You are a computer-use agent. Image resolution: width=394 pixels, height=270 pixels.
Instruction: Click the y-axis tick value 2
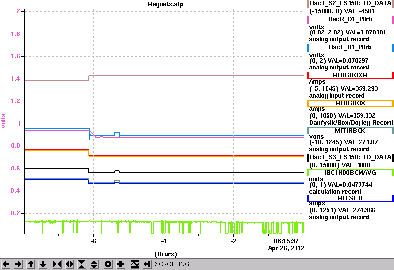click(18, 11)
